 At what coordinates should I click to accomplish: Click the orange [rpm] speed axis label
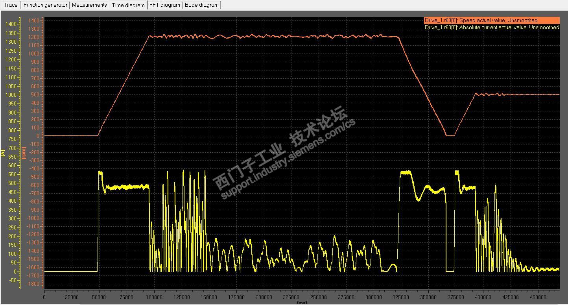click(x=24, y=153)
